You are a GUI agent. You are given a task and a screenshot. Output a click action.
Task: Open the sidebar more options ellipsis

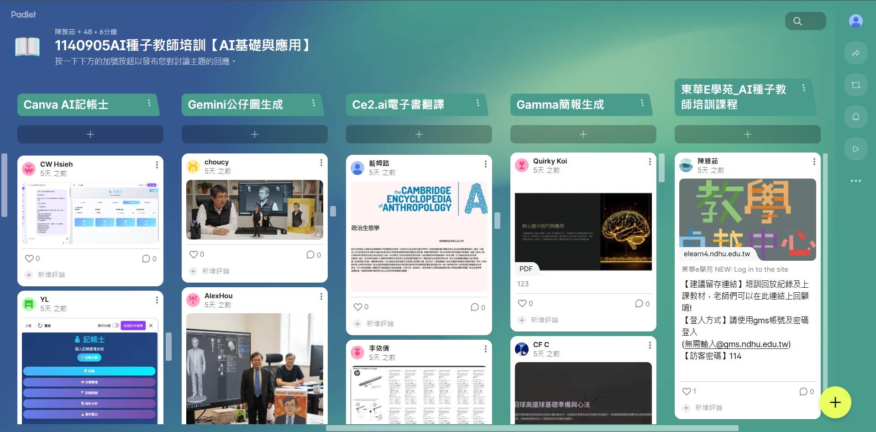855,181
